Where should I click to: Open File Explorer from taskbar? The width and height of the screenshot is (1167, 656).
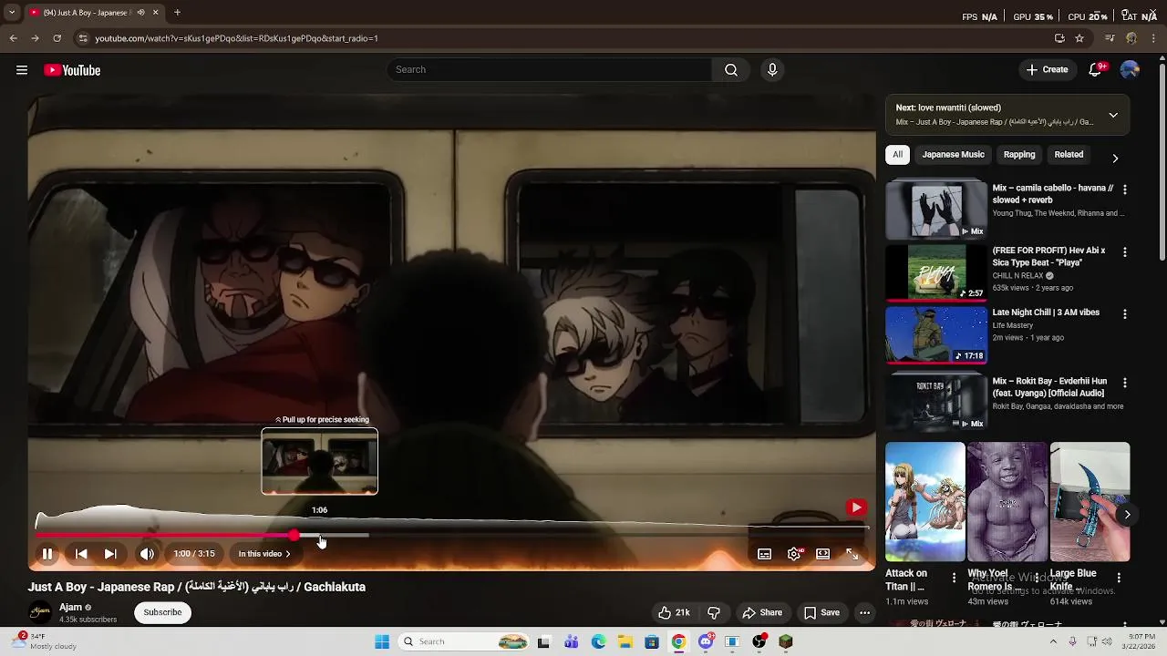pyautogui.click(x=625, y=641)
